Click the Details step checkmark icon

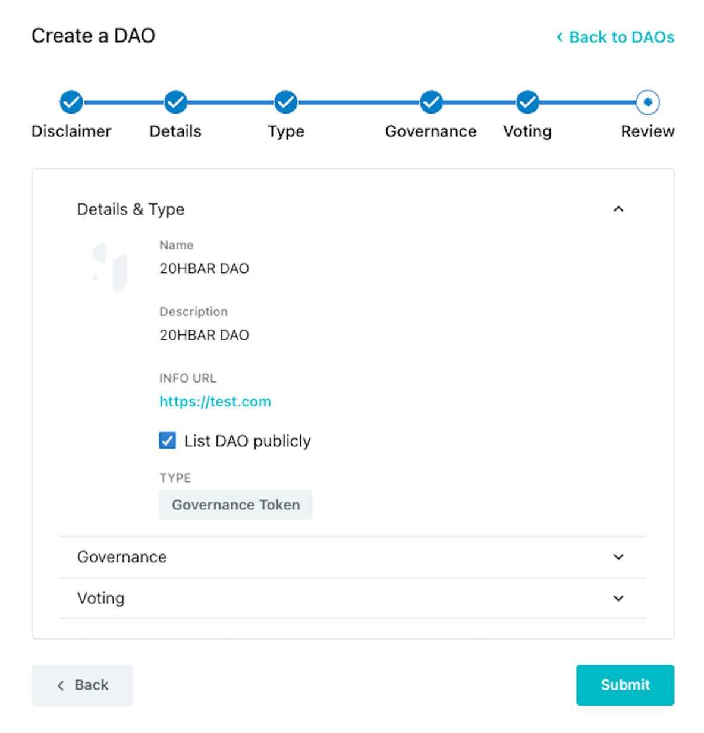(x=175, y=102)
